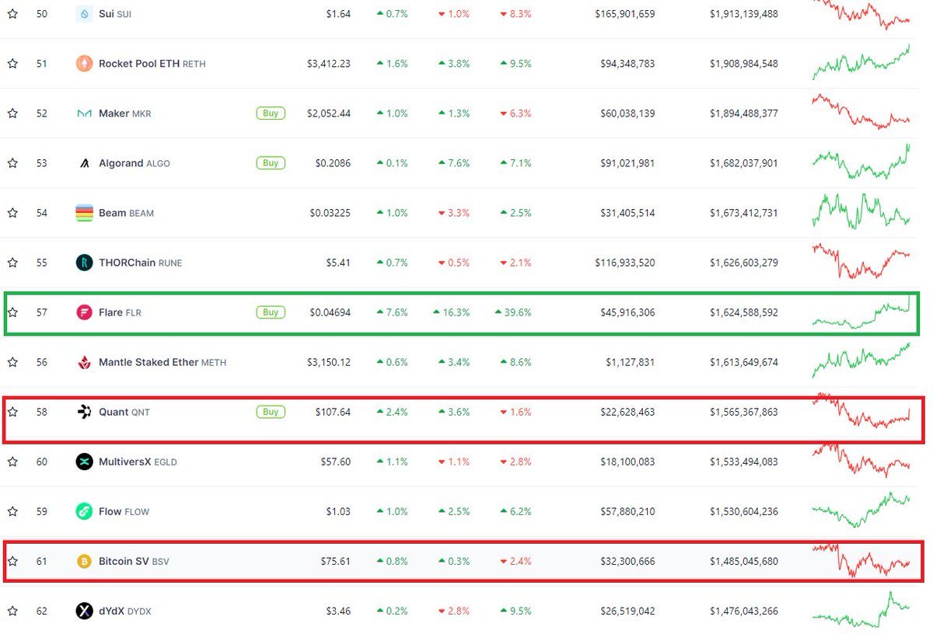The image size is (933, 634).
Task: Click Mantle Staked Ether volume $1,127,831
Action: pos(631,362)
